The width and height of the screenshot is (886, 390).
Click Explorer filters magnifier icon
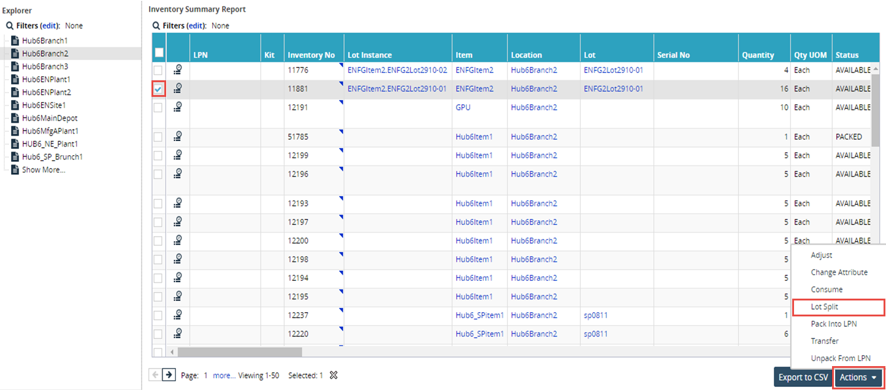tap(10, 26)
